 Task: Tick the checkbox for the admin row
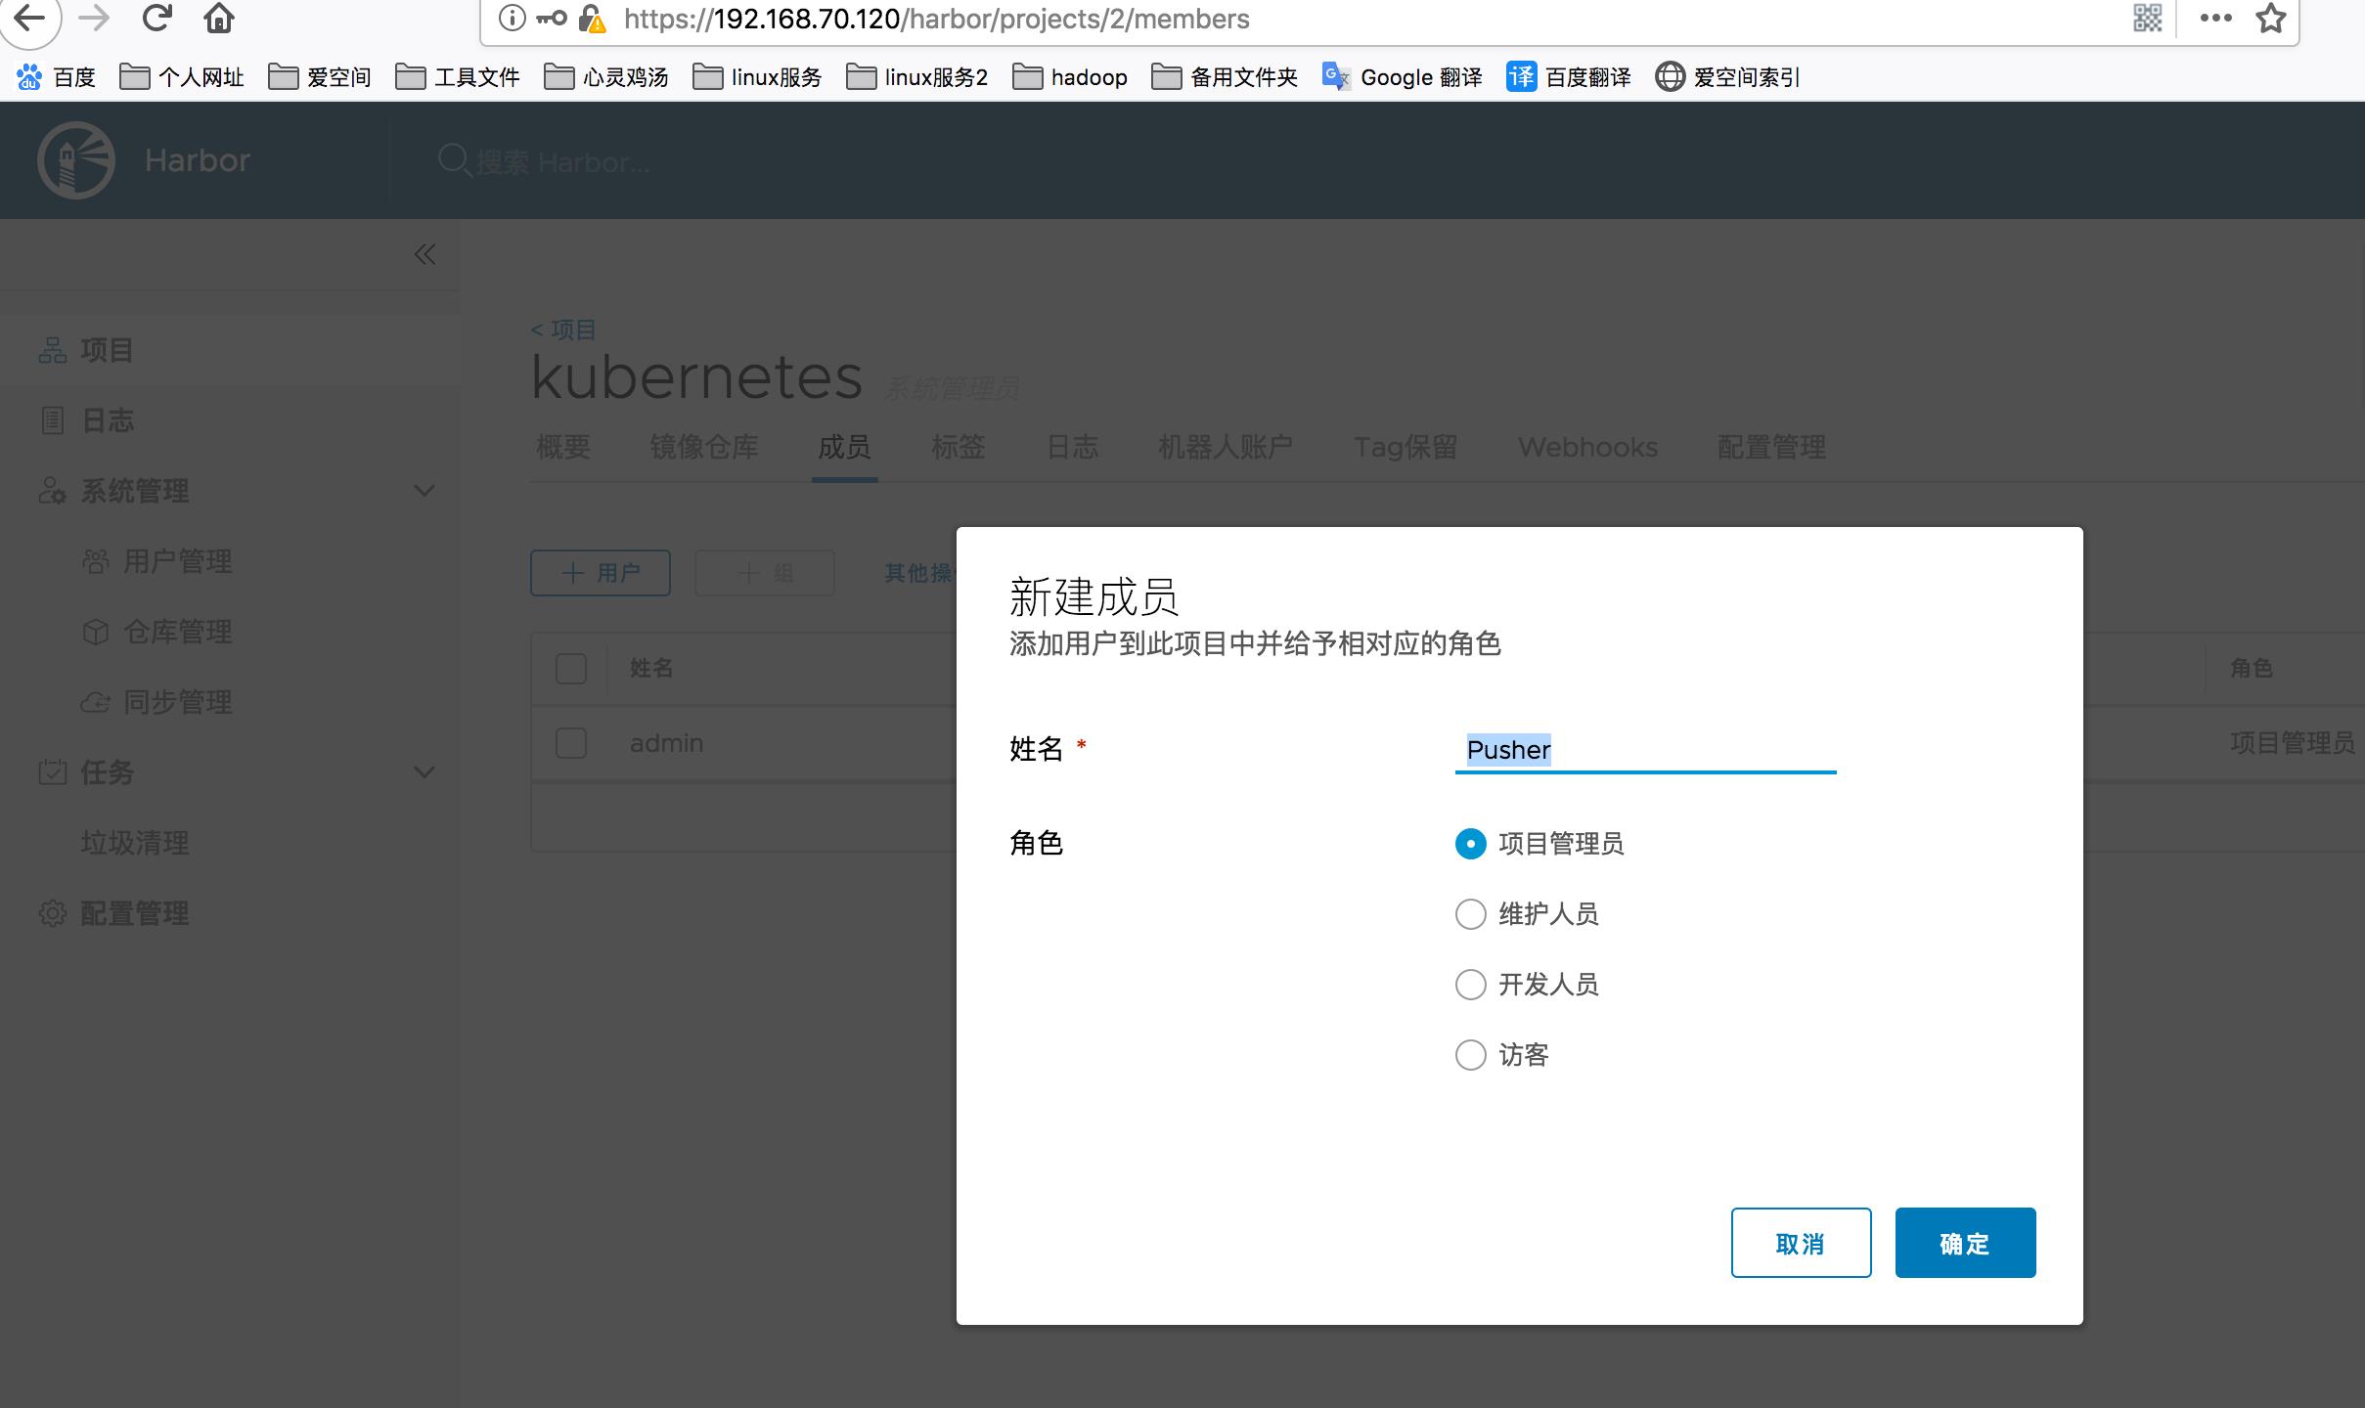[571, 743]
